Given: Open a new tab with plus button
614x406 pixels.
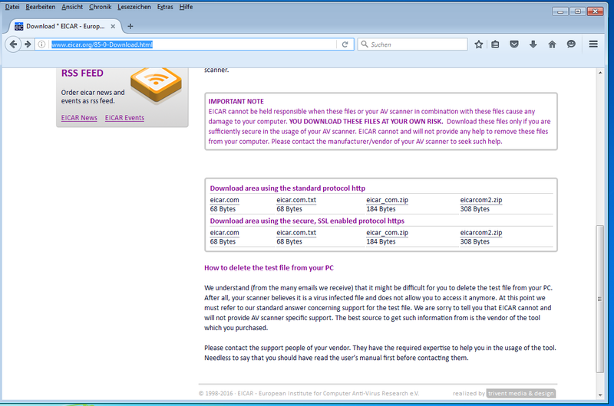Looking at the screenshot, I should point(130,25).
